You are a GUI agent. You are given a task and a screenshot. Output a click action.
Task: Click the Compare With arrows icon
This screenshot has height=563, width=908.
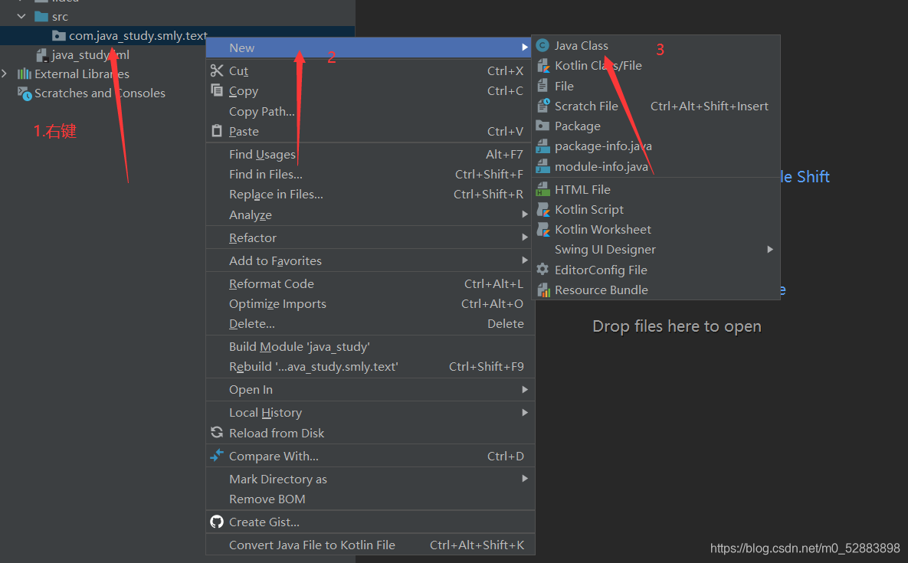click(x=217, y=455)
